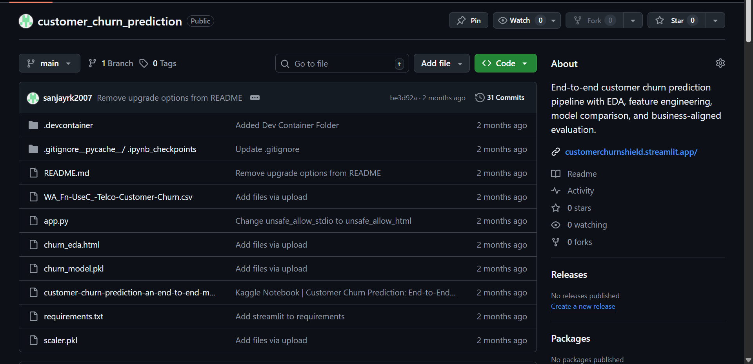753x364 pixels.
Task: Click the tags icon next to 0 Tags
Action: [144, 63]
